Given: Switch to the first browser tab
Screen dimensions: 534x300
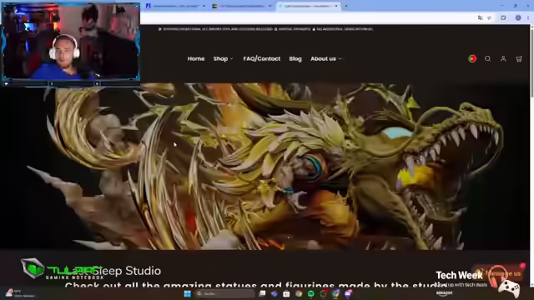Looking at the screenshot, I should (174, 6).
